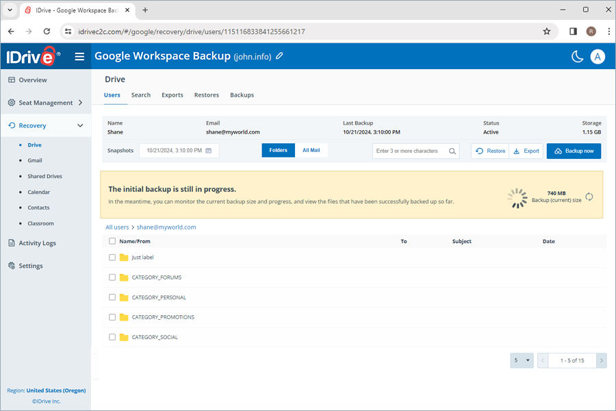Screen dimensions: 616x411
Task: Select Calendar under Recovery
Action: (39, 192)
